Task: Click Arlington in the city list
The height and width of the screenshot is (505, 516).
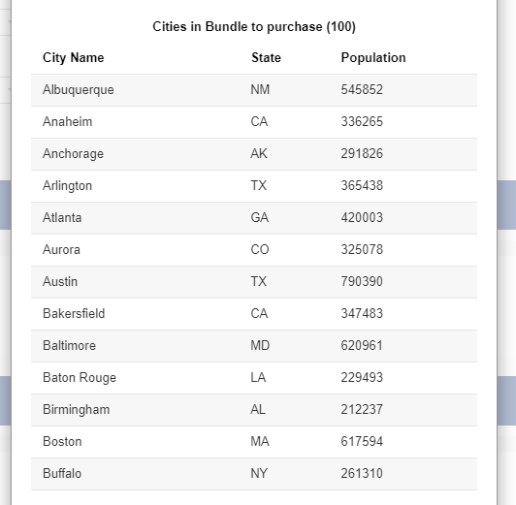Action: click(x=67, y=186)
